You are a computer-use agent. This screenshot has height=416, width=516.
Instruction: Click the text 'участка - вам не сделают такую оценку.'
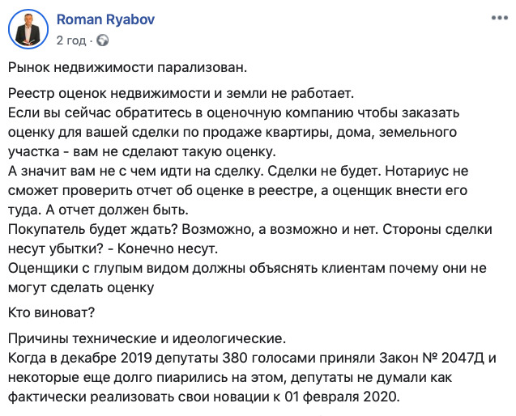coord(142,151)
